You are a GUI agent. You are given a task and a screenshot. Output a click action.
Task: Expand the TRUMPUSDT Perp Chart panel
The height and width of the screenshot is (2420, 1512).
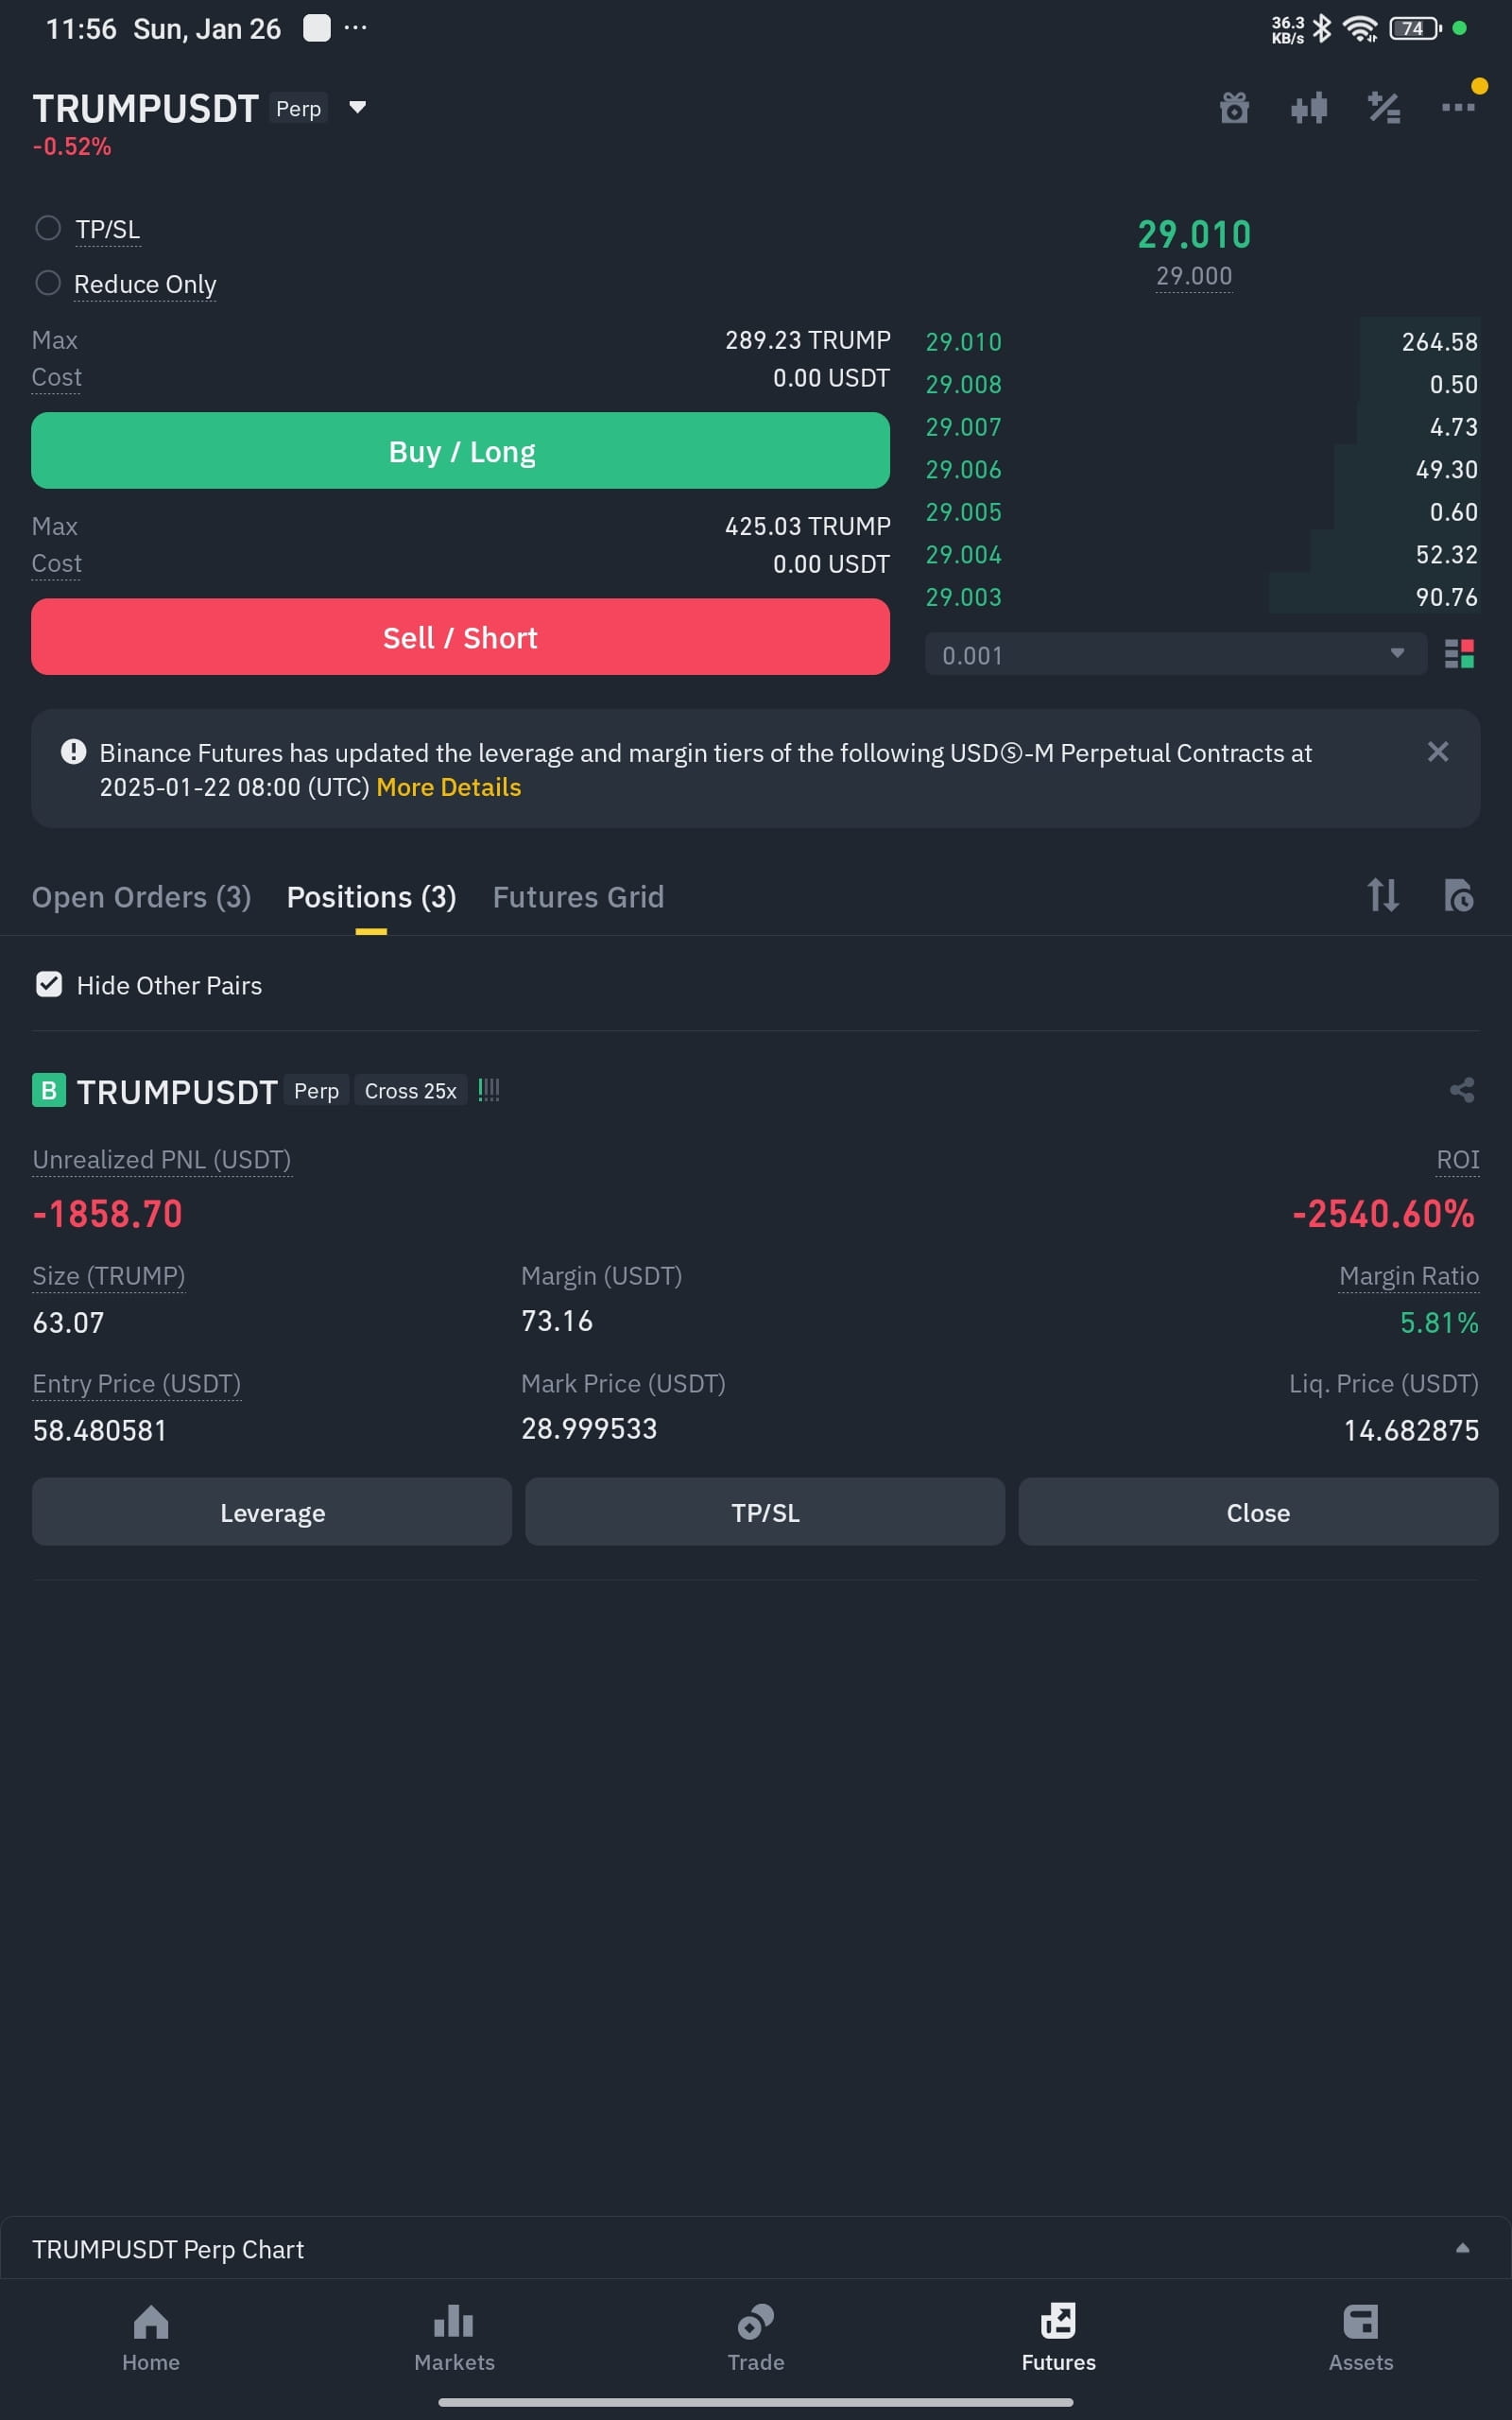pos(1462,2248)
